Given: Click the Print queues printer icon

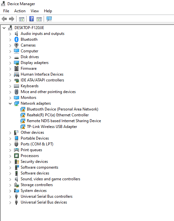Looking at the screenshot, I should pos(16,150).
